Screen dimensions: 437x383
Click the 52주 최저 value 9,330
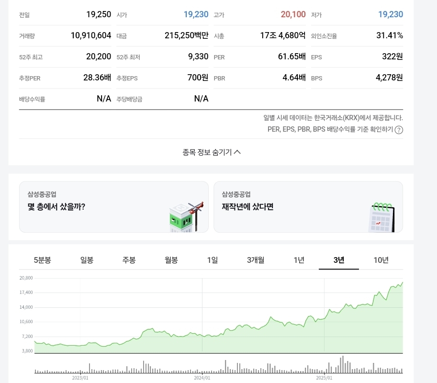tap(198, 56)
